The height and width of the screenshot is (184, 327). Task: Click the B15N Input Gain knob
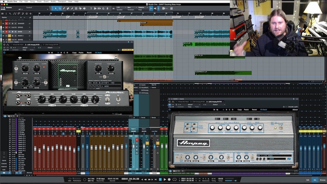[x=98, y=68]
